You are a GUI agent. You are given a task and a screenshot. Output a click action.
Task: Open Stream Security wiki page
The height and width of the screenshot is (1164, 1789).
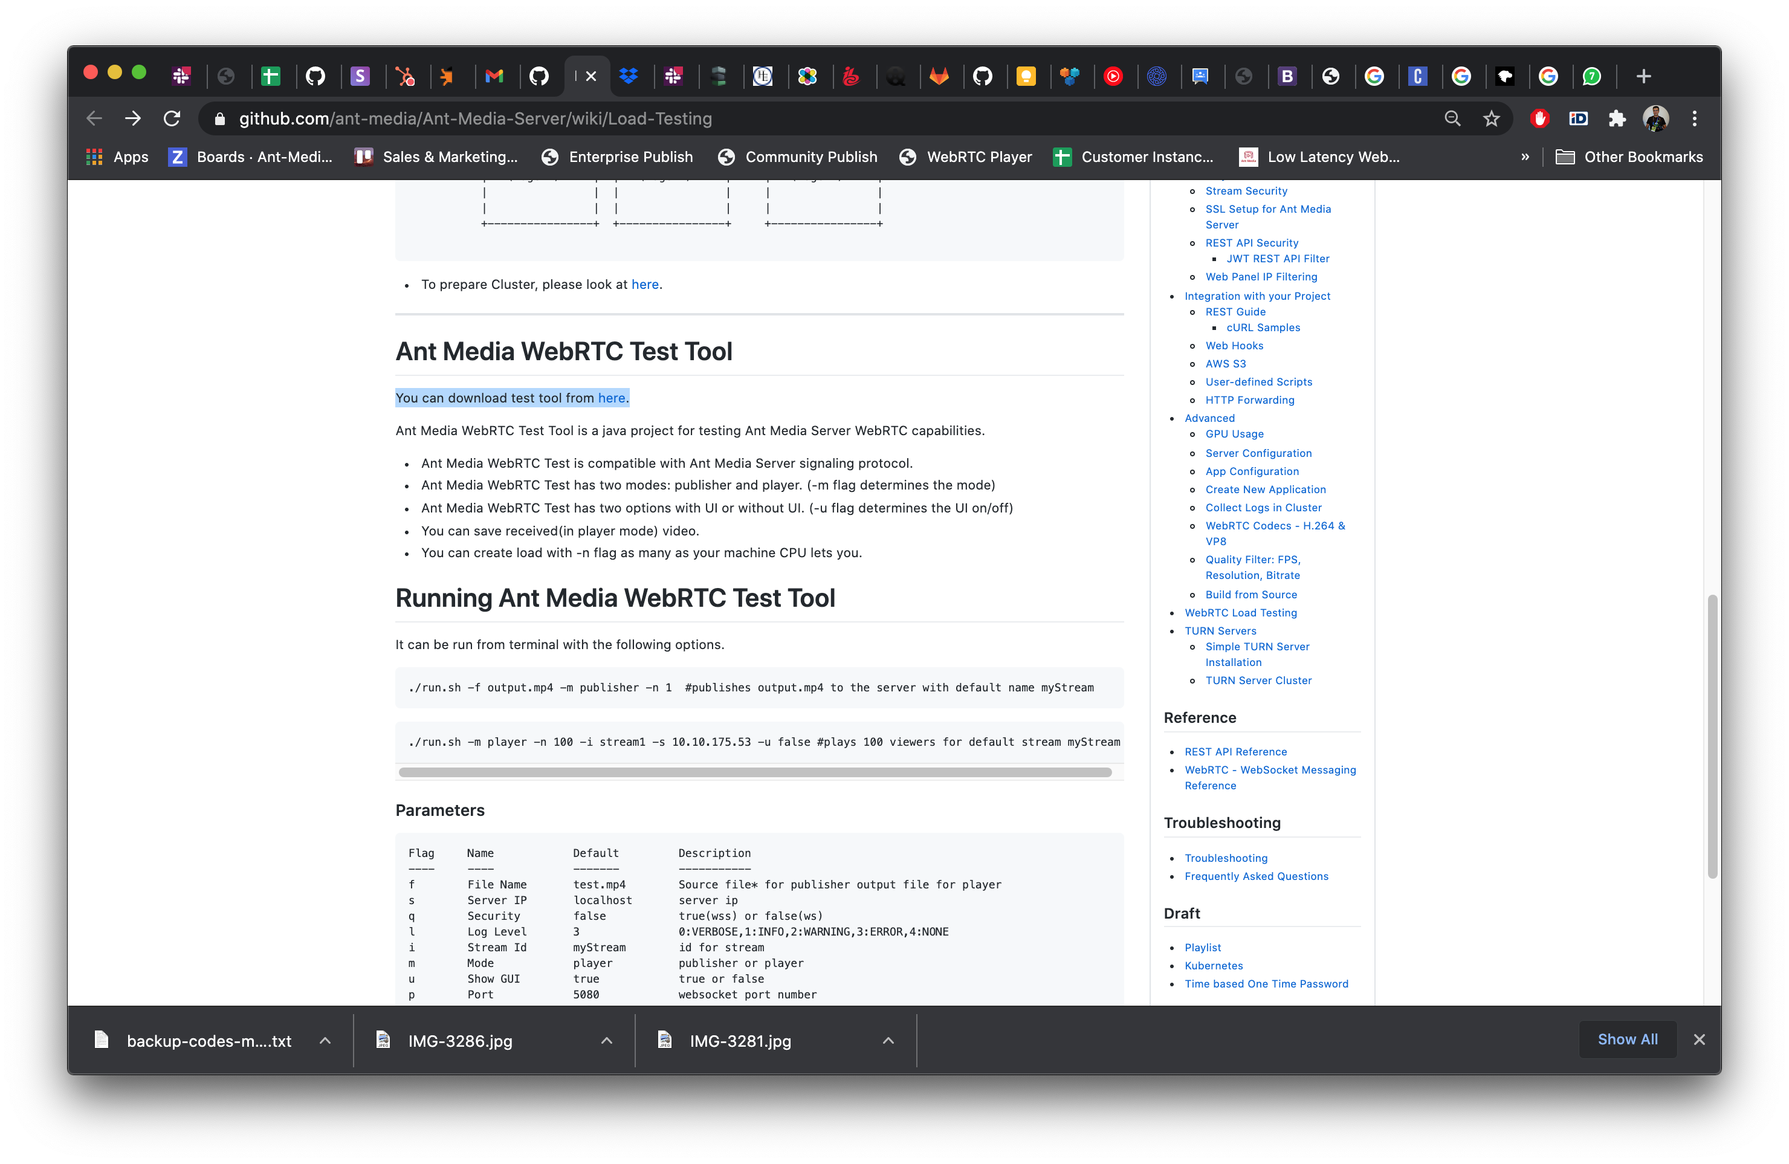[1246, 191]
